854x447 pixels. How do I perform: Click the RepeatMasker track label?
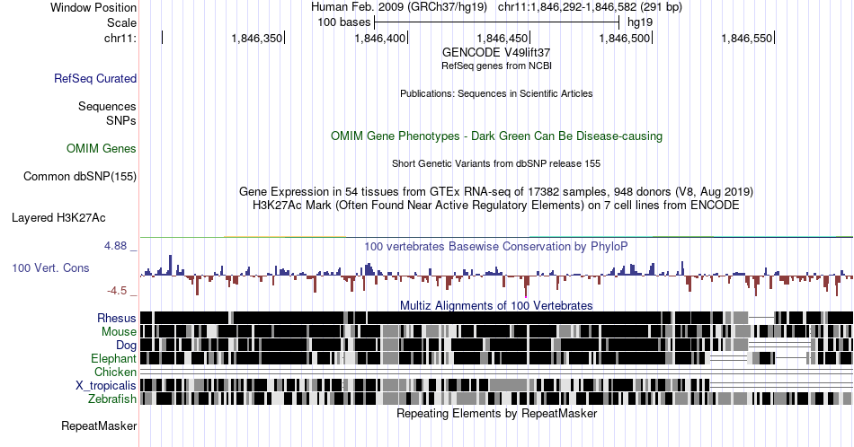99,425
